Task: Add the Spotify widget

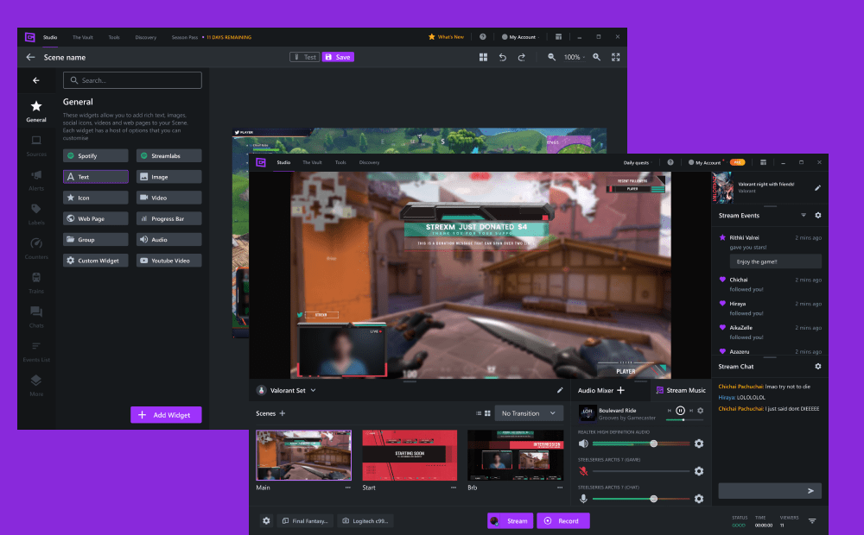Action: pos(96,156)
